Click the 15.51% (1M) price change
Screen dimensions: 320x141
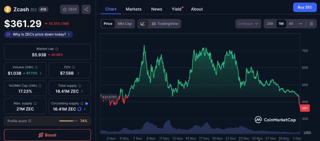57,24
